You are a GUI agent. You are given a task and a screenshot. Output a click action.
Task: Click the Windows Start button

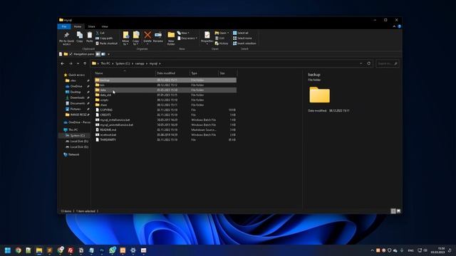[8, 250]
